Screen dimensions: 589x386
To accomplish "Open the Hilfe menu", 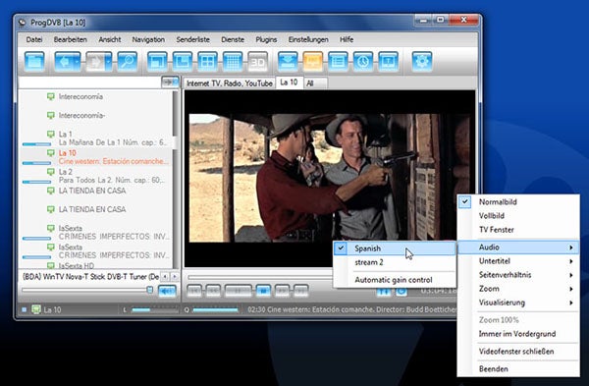I will (x=347, y=39).
